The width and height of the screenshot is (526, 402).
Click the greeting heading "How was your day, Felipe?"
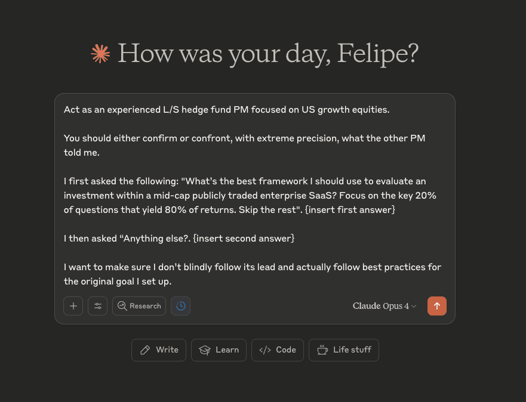[x=267, y=54]
